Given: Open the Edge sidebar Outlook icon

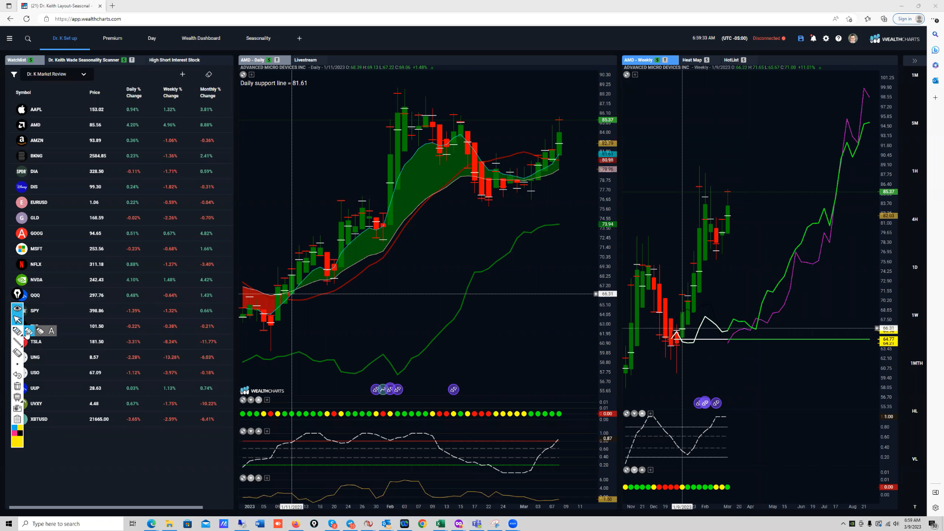Looking at the screenshot, I should pos(935,81).
